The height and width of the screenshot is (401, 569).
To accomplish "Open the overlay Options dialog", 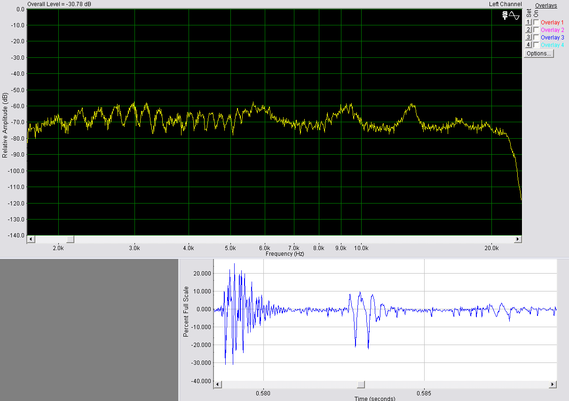I will [539, 54].
